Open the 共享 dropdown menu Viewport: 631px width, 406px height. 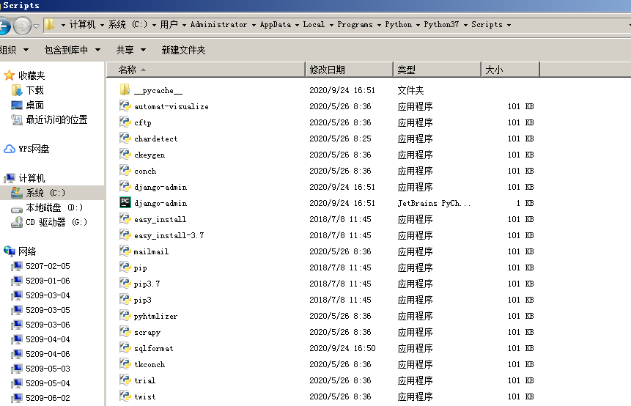(130, 50)
